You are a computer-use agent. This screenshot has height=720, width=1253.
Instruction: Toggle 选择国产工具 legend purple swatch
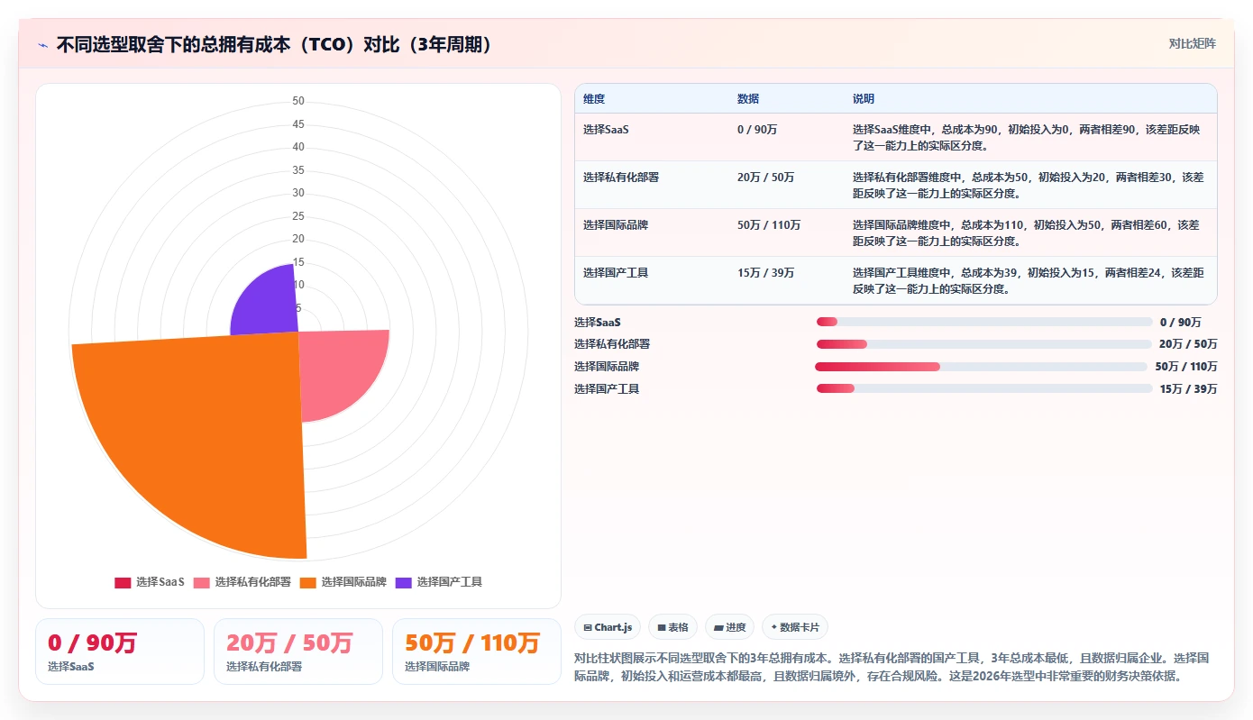(x=403, y=582)
